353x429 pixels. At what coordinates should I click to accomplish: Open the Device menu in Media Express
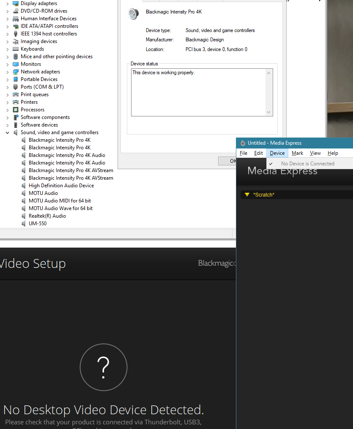click(277, 153)
